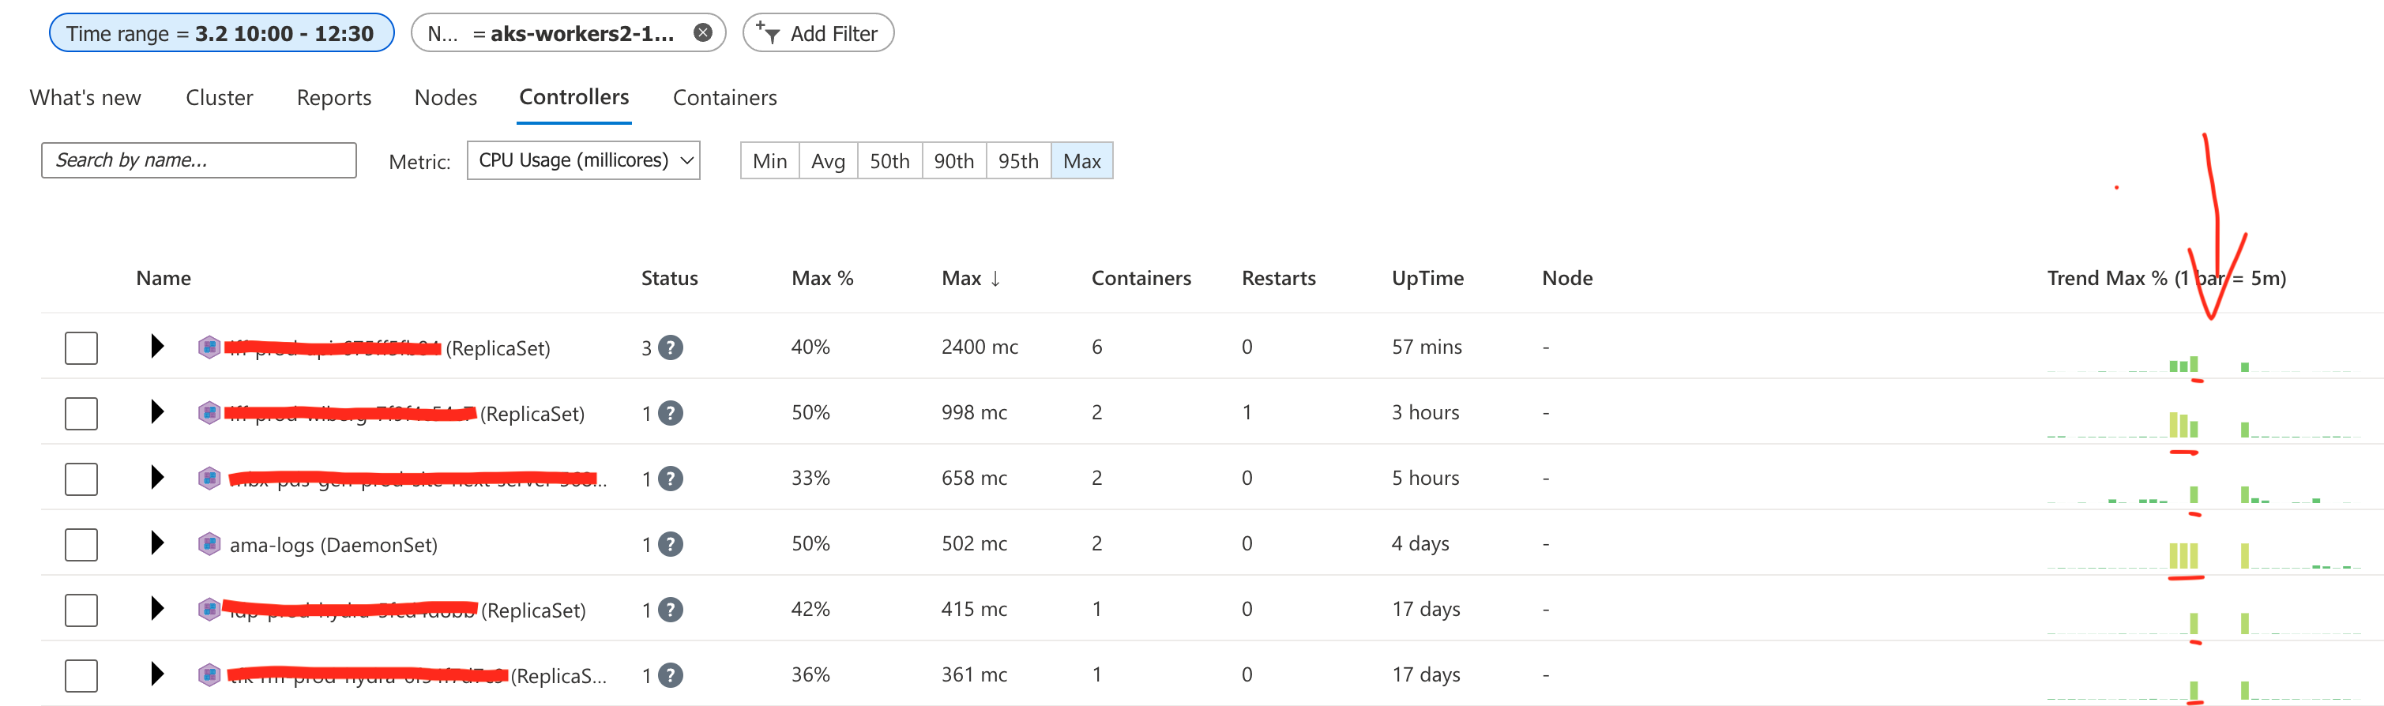The width and height of the screenshot is (2384, 706).
Task: Click status help icon for ama-logs row
Action: (670, 544)
